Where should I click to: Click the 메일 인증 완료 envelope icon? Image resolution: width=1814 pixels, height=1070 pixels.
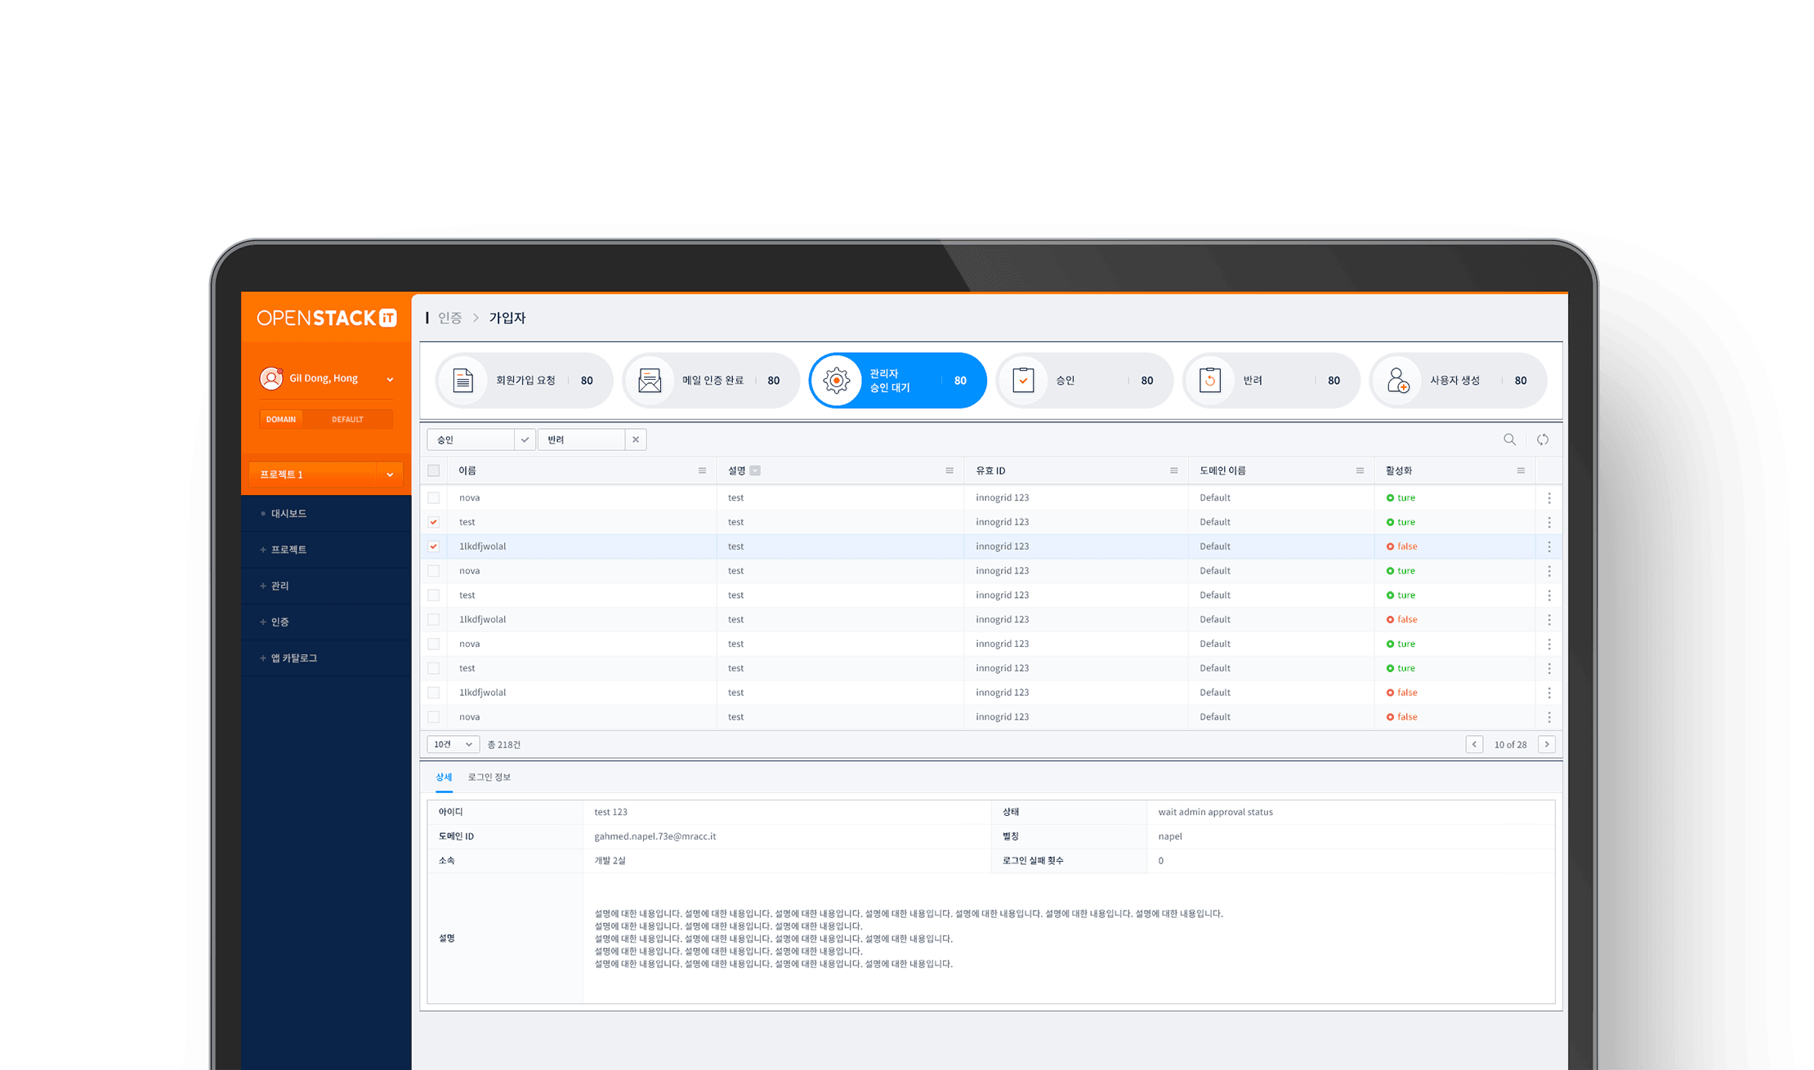coord(650,381)
